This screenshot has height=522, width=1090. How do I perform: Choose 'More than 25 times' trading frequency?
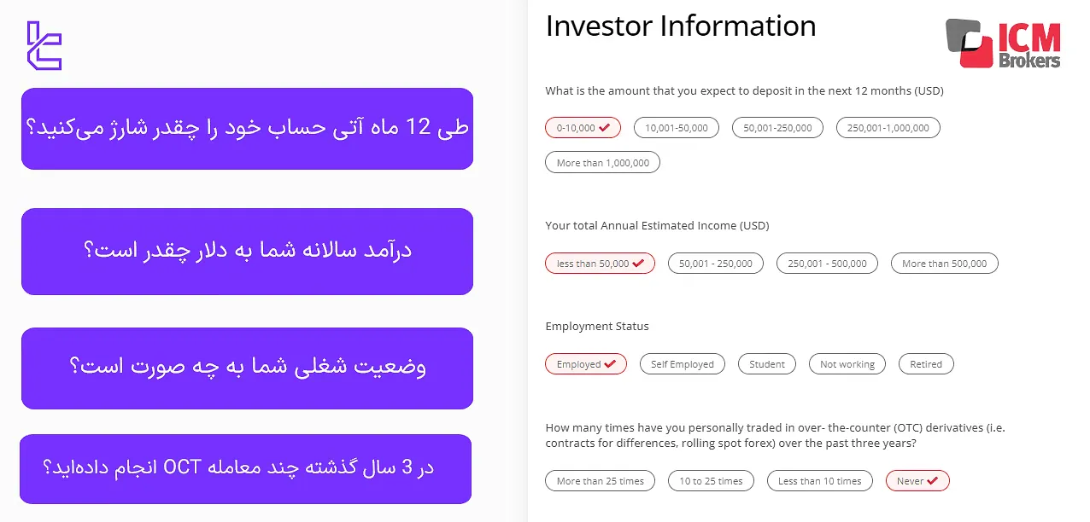tap(600, 480)
